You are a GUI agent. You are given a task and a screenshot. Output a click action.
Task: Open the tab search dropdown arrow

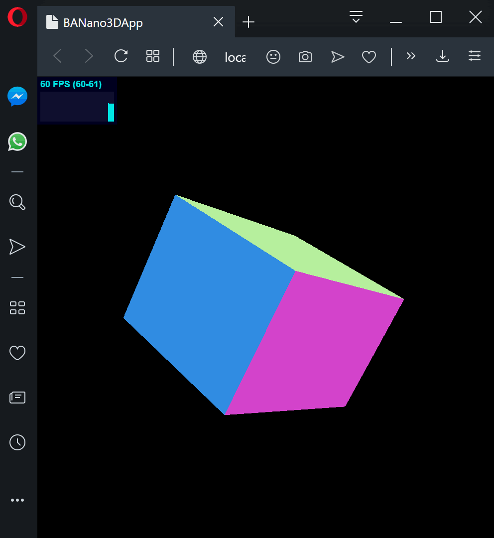coord(356,16)
